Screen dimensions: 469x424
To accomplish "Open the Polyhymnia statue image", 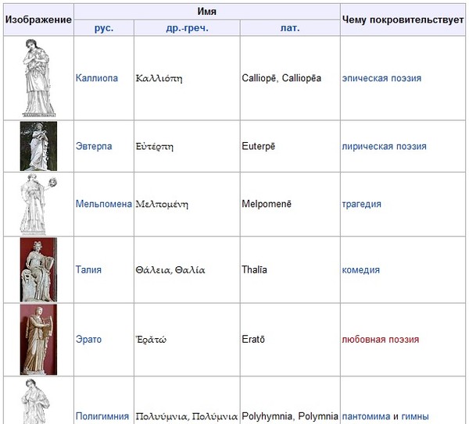I will point(38,401).
